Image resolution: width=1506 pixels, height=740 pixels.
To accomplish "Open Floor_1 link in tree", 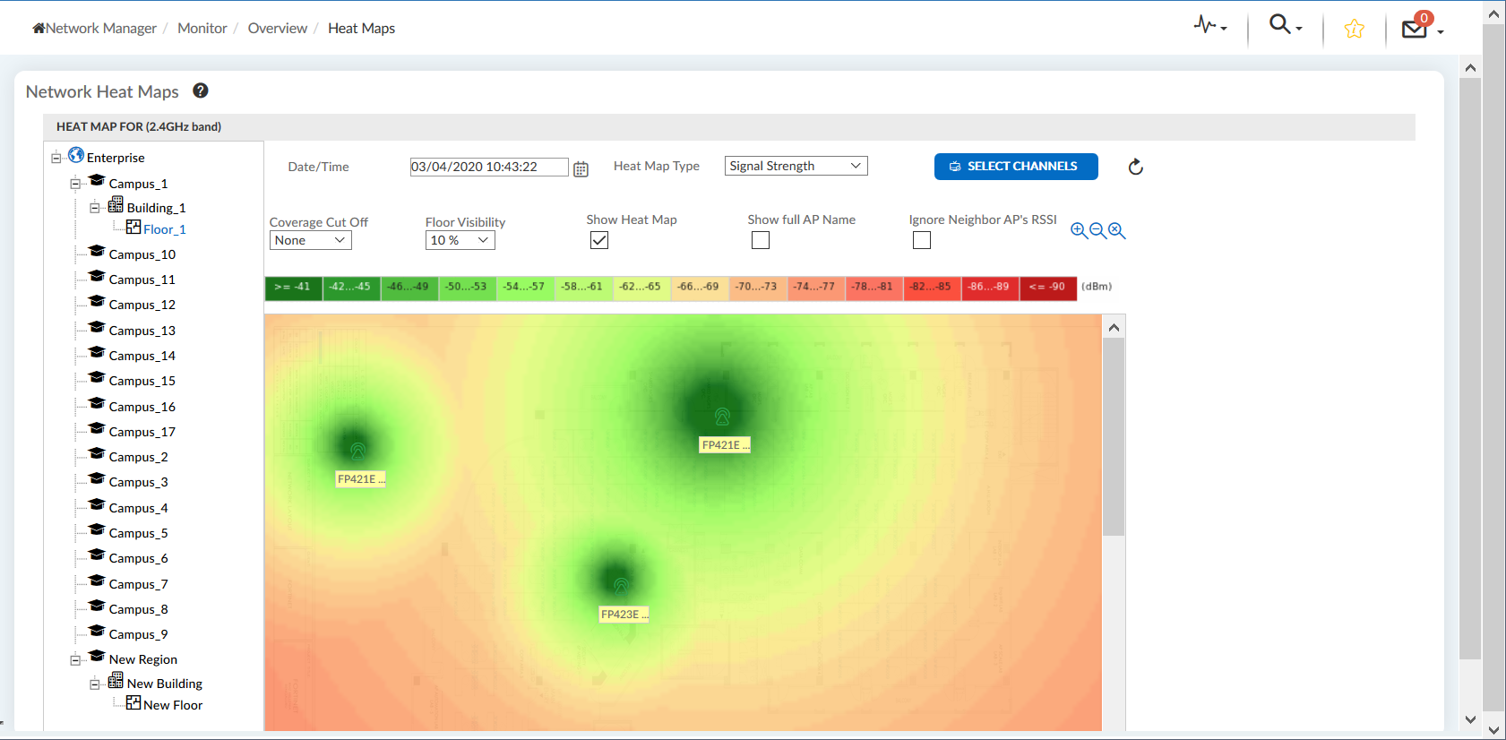I will [x=165, y=229].
